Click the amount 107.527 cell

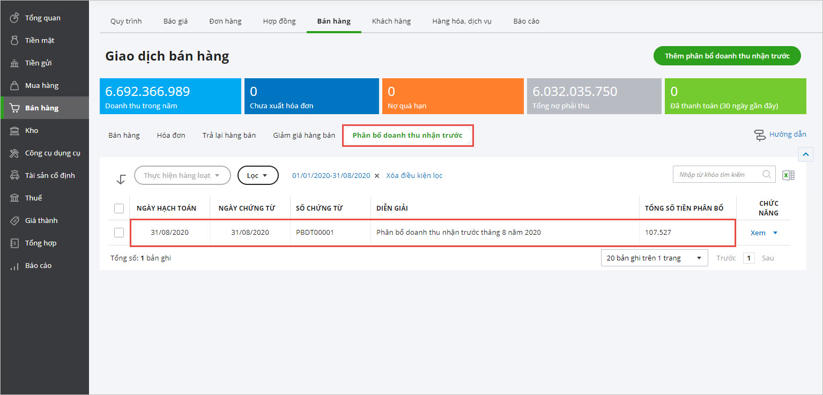pyautogui.click(x=658, y=233)
